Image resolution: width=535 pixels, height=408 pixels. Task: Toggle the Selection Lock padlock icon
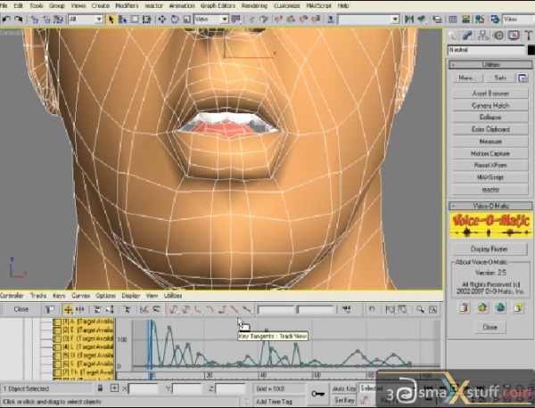[x=100, y=388]
